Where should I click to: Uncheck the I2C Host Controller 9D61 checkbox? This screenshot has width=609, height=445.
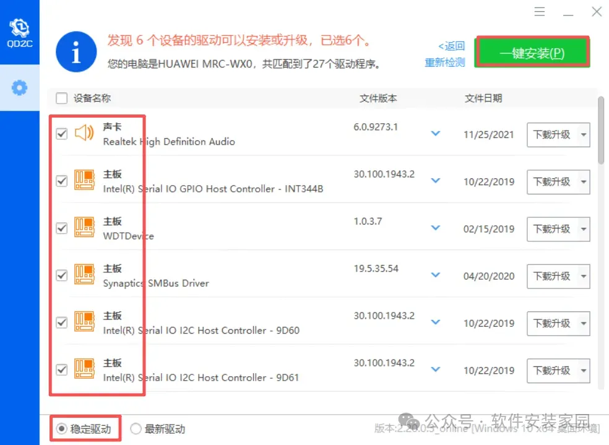coord(62,369)
